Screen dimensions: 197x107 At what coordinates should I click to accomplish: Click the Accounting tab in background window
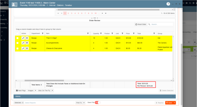(x=186, y=32)
